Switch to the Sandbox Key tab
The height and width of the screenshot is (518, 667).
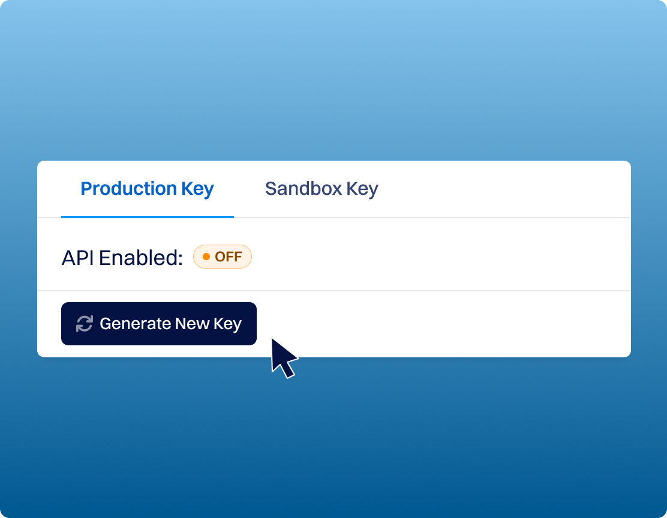point(322,189)
